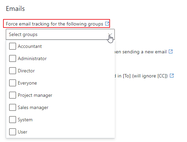The height and width of the screenshot is (142, 187).
Task: Click the Emails section heading
Action: tap(15, 8)
